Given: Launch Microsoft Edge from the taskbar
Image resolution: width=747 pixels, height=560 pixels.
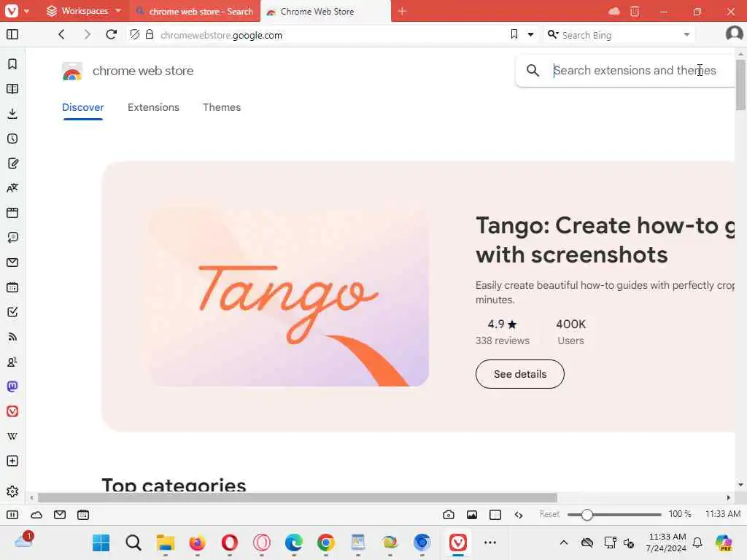Looking at the screenshot, I should [293, 542].
